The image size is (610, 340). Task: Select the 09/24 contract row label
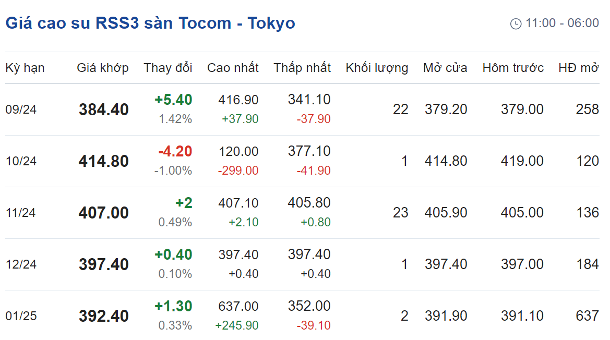(21, 110)
